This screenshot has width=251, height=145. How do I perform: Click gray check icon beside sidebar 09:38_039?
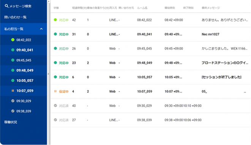tap(13, 111)
